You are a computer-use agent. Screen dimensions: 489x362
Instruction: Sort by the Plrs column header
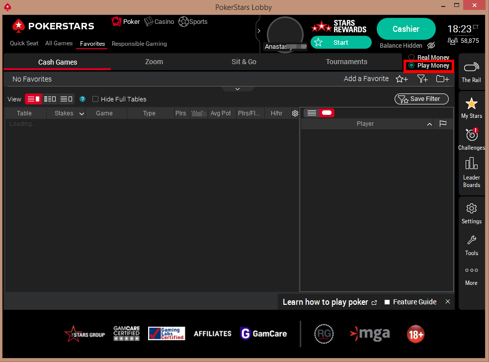pyautogui.click(x=180, y=113)
